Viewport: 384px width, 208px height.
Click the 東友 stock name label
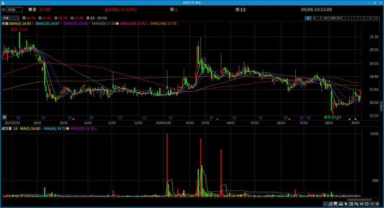[x=32, y=9]
